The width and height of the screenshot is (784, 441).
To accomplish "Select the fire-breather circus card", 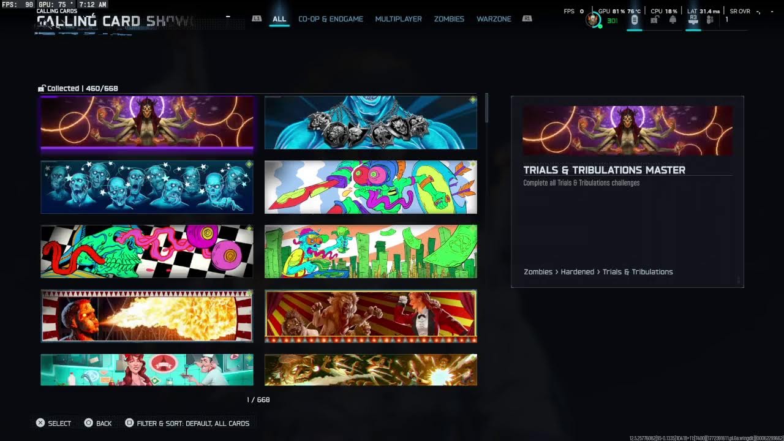I will (x=147, y=316).
